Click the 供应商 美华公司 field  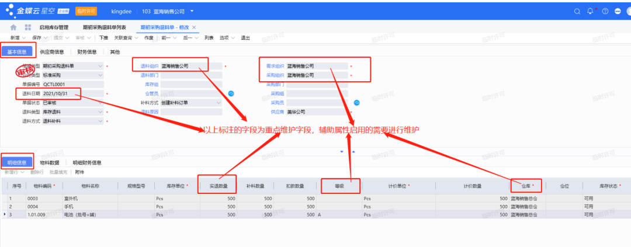pos(317,112)
